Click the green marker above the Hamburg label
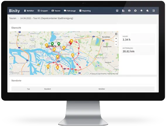Viewport: 166px width, 137px height. click(x=52, y=44)
